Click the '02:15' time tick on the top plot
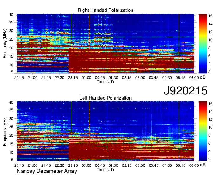Image resolution: width=216 pixels, height=175 pixels. pos(127,78)
